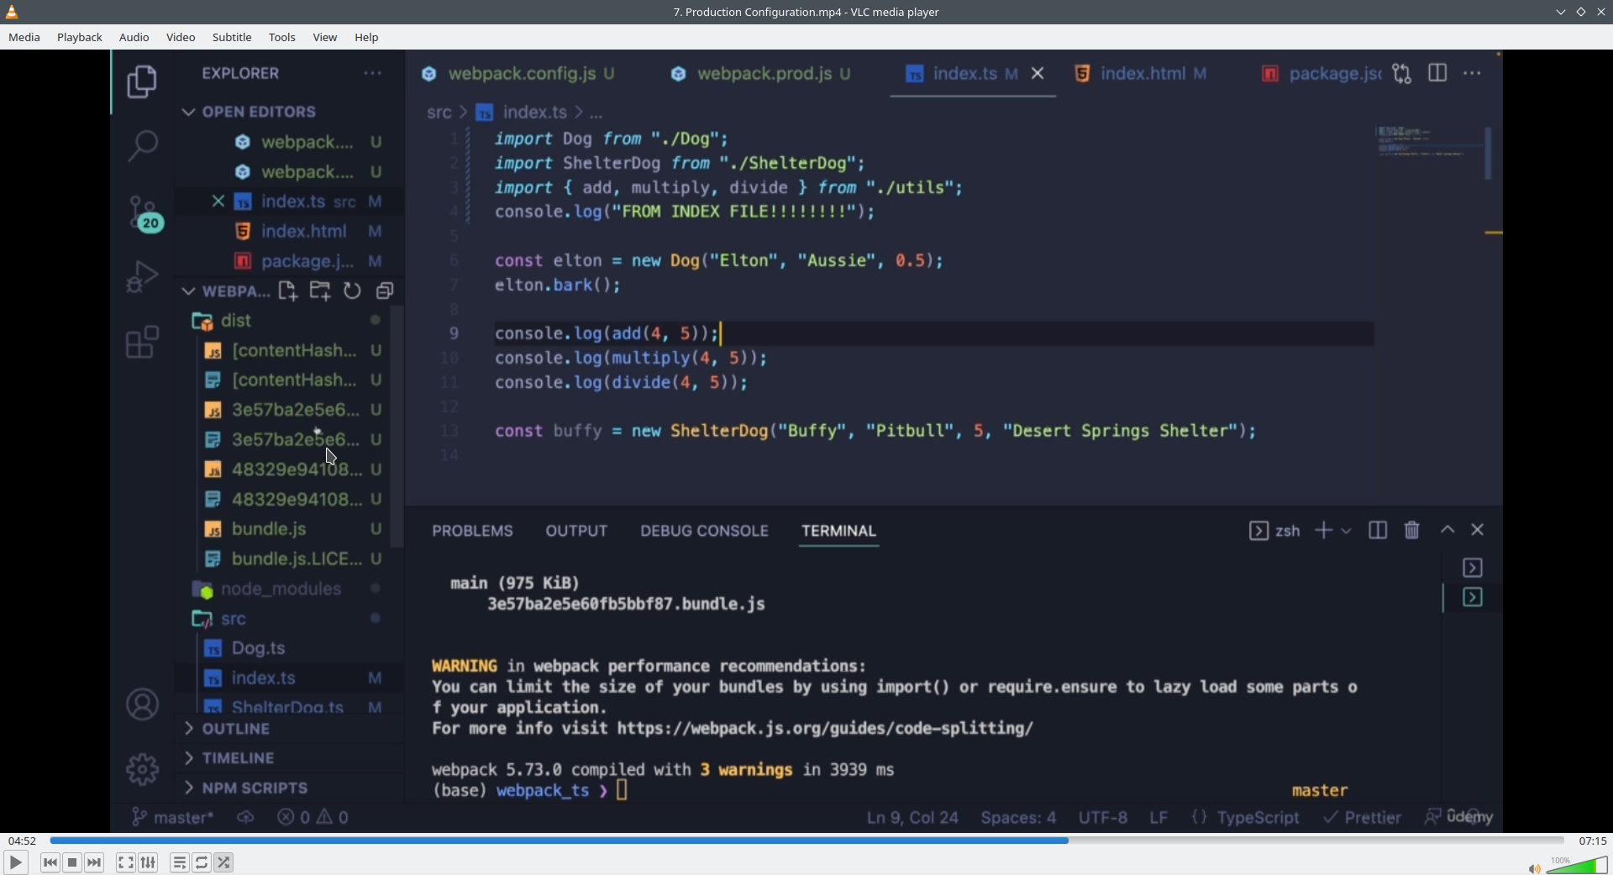Click the New Folder icon in the explorer

320,291
